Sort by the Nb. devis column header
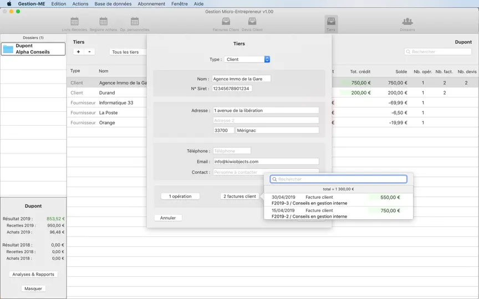Viewport: 479px width, 299px height. 467,71
